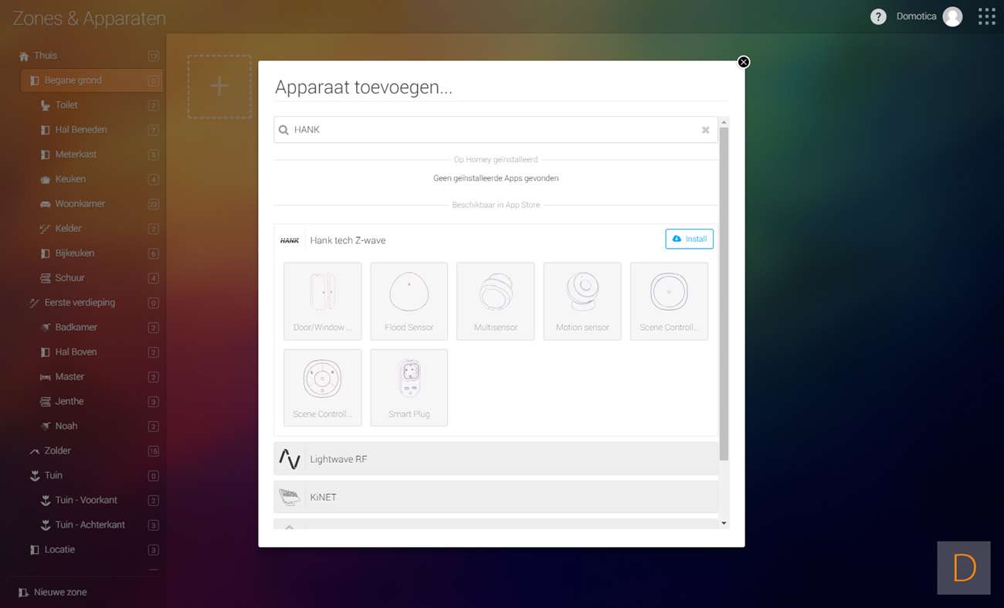Close the Apparaat toevoegen dialog
This screenshot has height=608, width=1004.
[x=743, y=62]
